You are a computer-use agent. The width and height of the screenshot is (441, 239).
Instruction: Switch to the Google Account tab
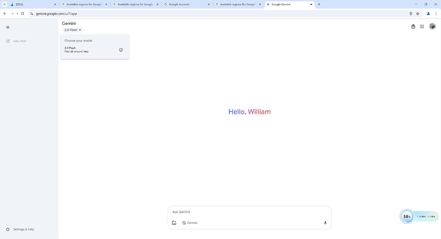click(x=187, y=4)
